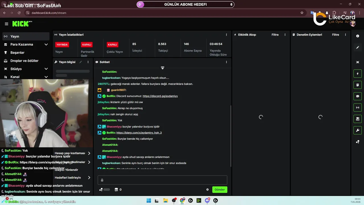Toggle the document moderation log panel icon
This screenshot has height=205, width=364.
pyautogui.click(x=357, y=85)
